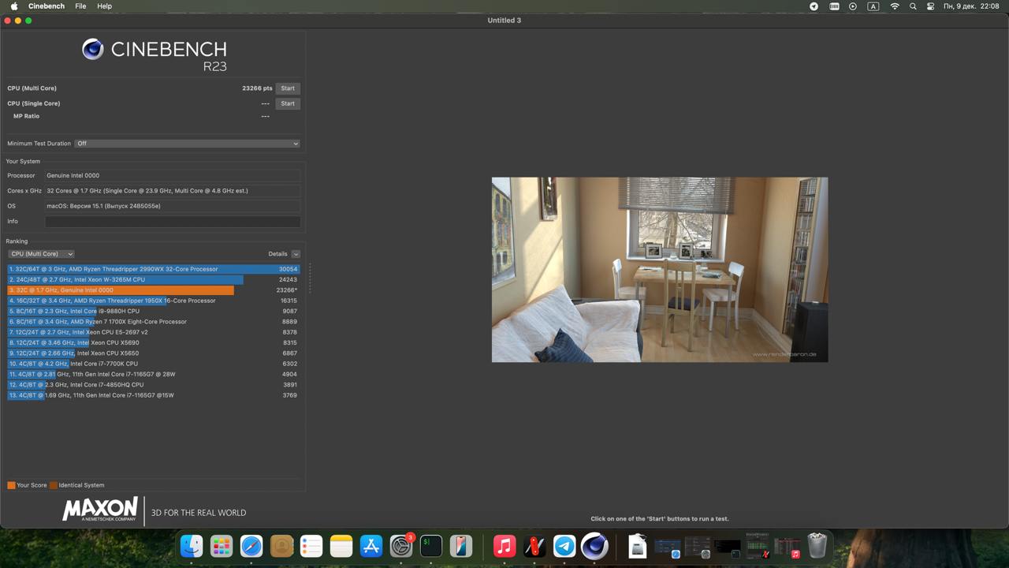This screenshot has width=1009, height=568.
Task: Click the 23266 pts multi core score
Action: pyautogui.click(x=257, y=88)
